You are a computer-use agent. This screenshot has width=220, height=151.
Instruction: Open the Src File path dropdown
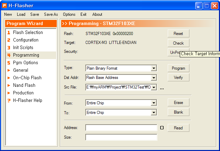click(x=154, y=87)
